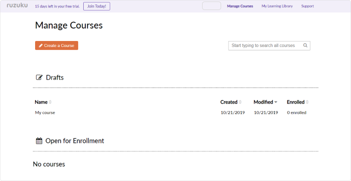Sort by Name column arrows

pos(50,102)
